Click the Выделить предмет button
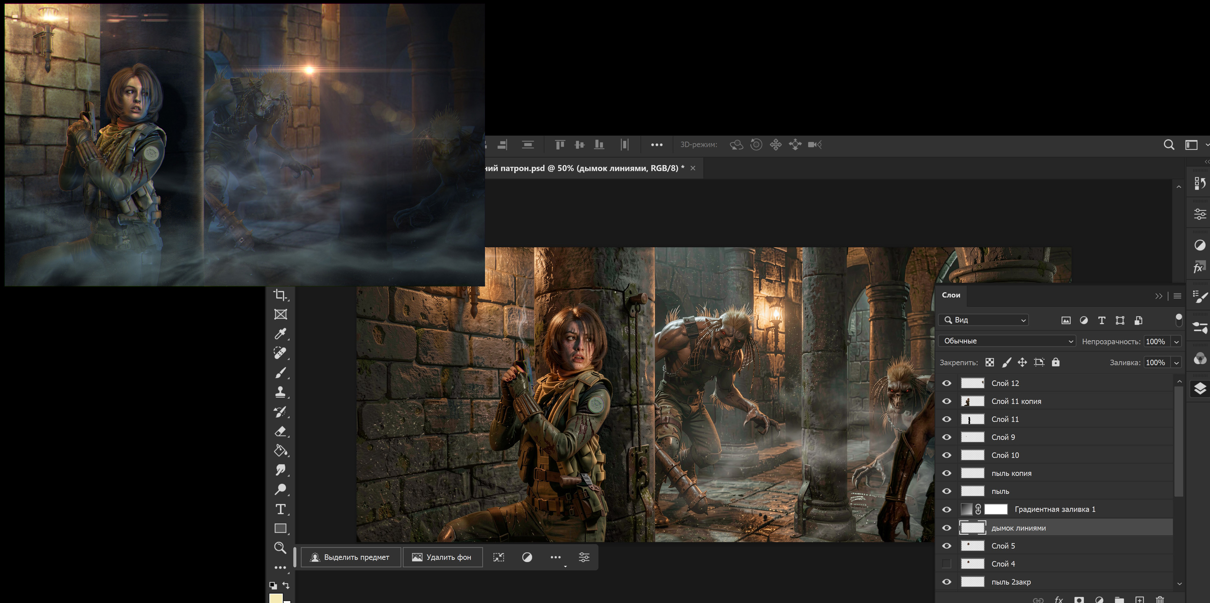Viewport: 1210px width, 603px height. click(x=350, y=557)
